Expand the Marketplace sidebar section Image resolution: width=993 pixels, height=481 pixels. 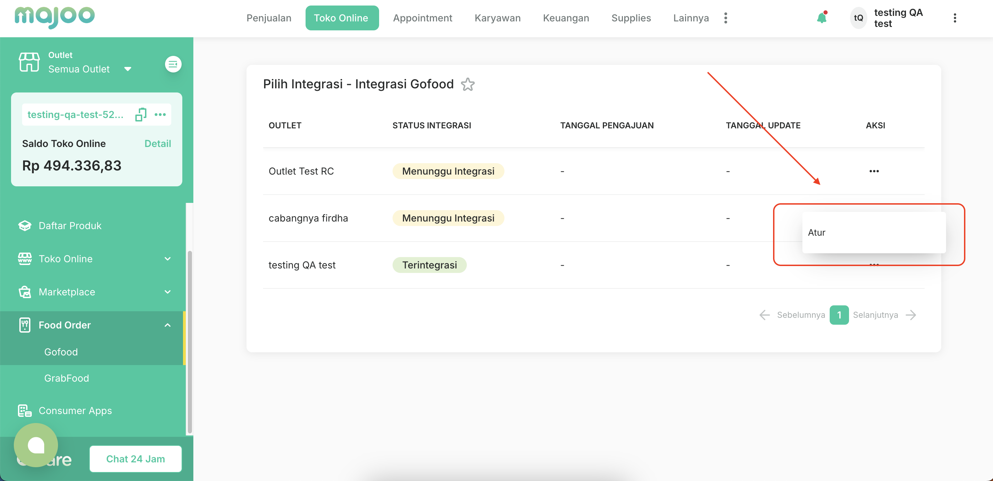point(167,292)
